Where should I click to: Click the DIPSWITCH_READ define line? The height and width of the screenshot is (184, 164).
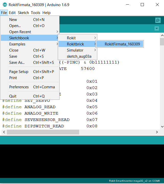click(50, 126)
